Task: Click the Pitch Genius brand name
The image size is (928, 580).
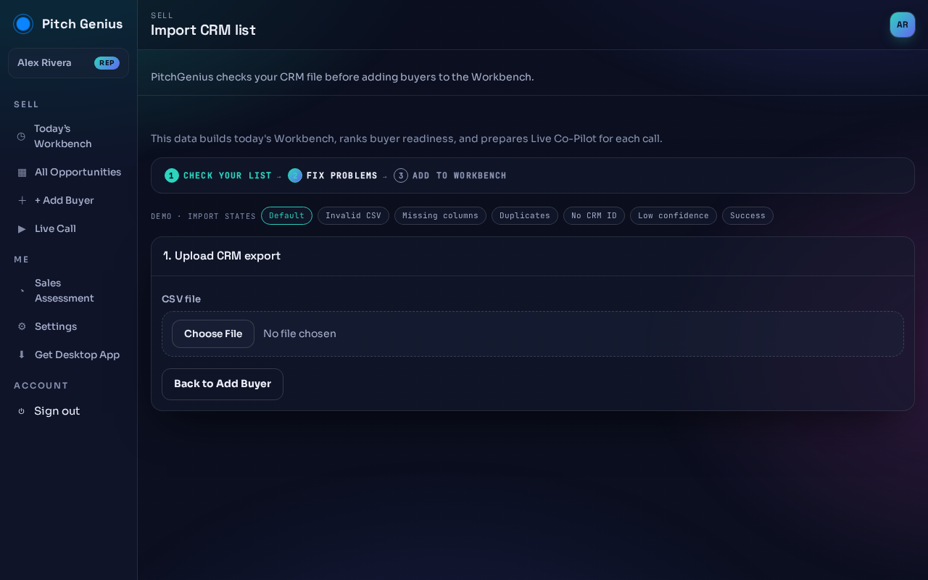Action: tap(83, 24)
